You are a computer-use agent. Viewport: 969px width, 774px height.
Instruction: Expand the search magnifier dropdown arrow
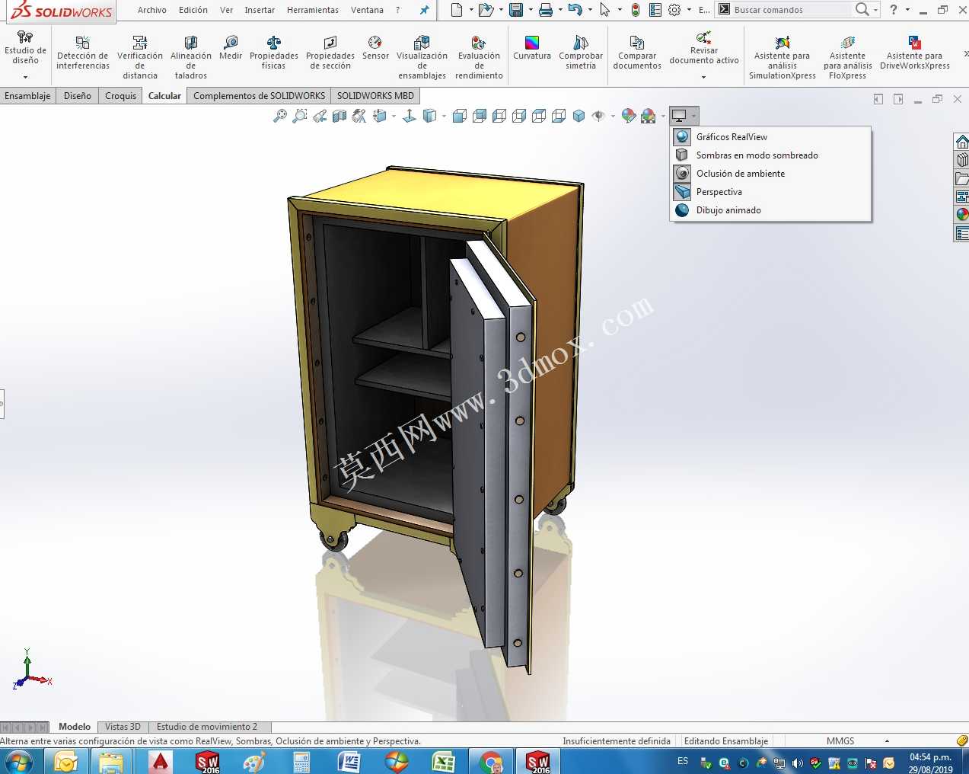pos(875,10)
